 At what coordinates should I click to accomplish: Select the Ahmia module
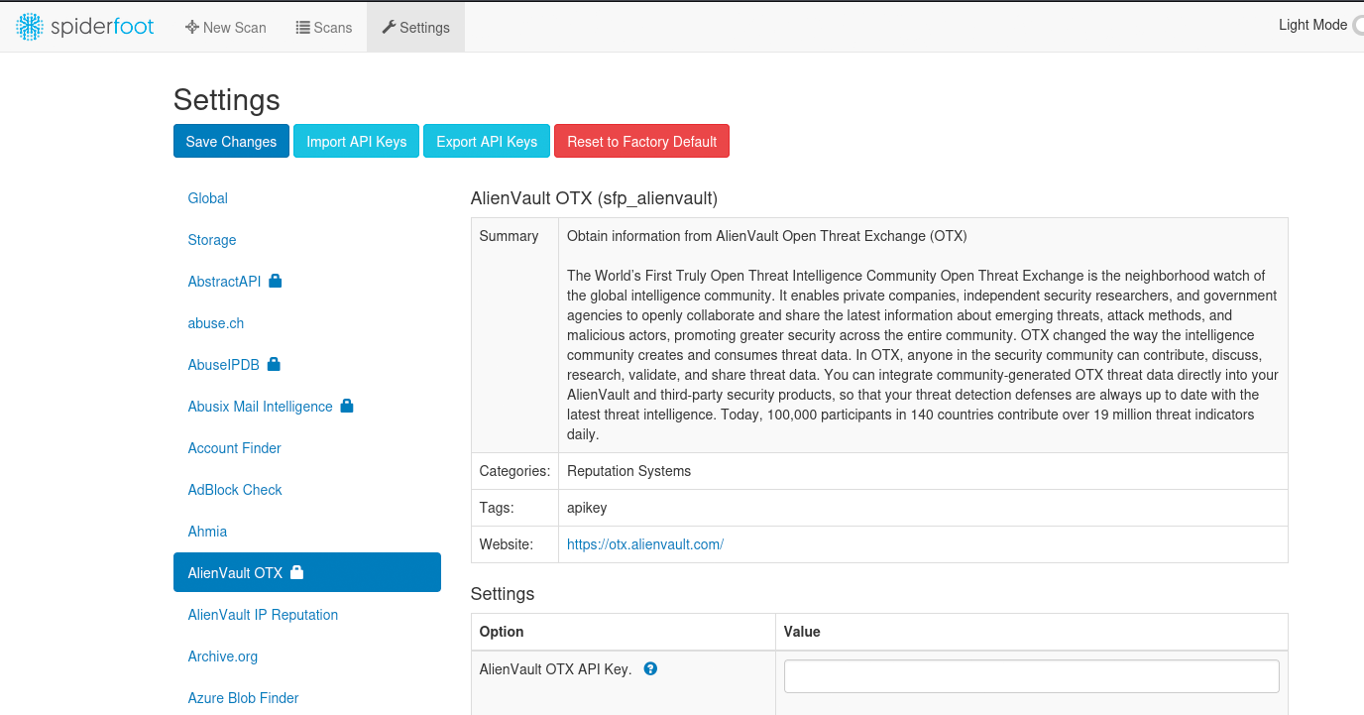coord(307,532)
